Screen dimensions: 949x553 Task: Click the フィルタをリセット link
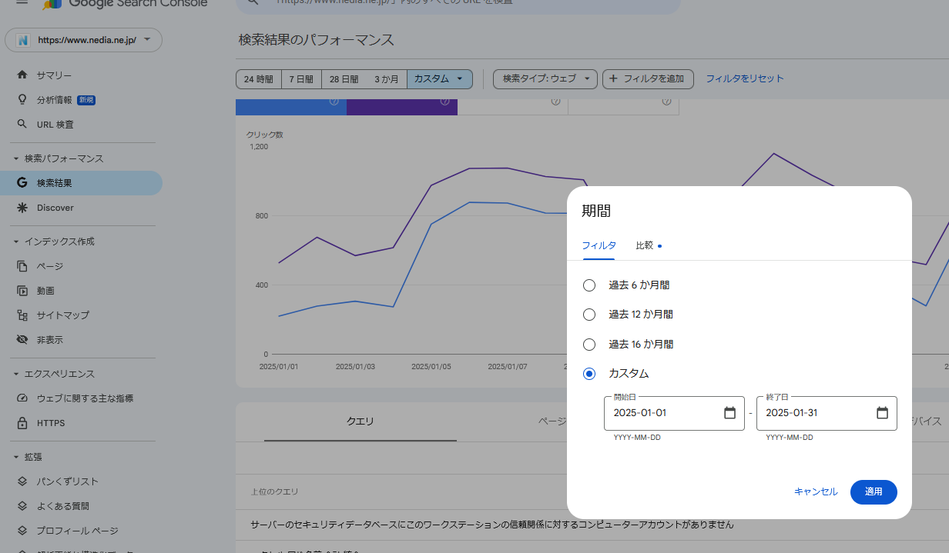pos(744,78)
